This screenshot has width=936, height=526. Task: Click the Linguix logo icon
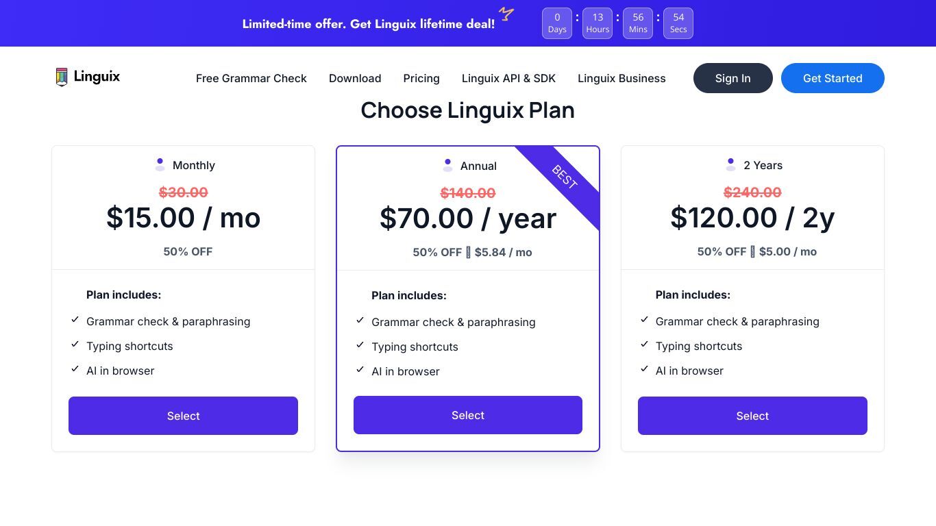[x=62, y=77]
